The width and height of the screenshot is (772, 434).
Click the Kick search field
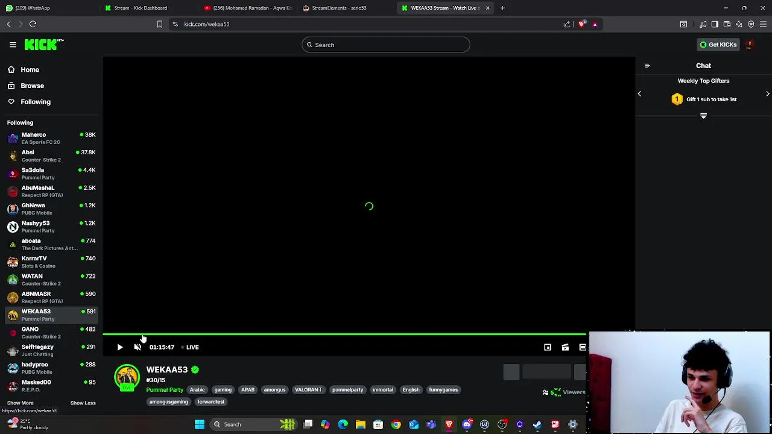386,45
